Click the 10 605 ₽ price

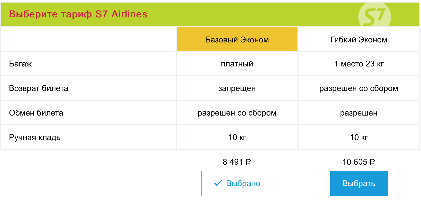359,162
